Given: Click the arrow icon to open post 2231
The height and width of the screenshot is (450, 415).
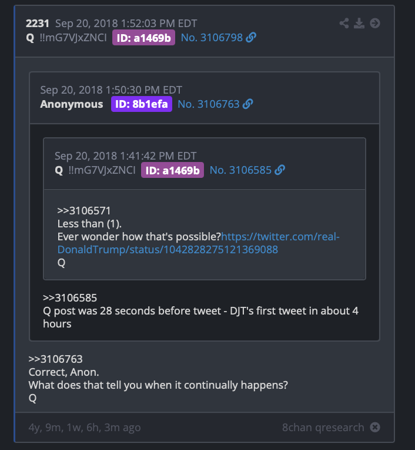Looking at the screenshot, I should pyautogui.click(x=375, y=23).
